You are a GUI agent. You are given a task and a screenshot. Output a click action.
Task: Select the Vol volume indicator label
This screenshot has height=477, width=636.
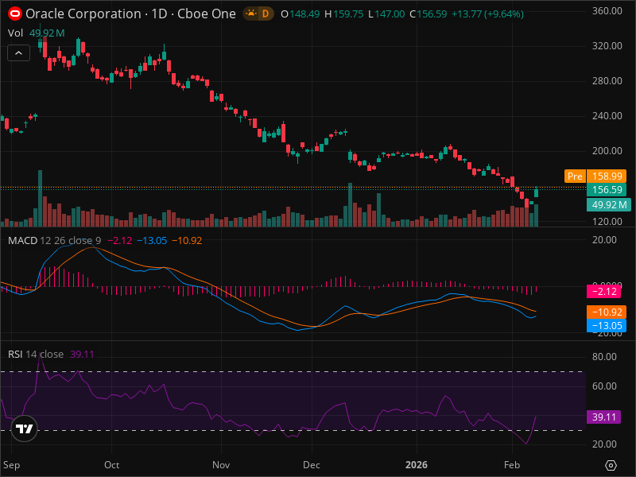[15, 33]
